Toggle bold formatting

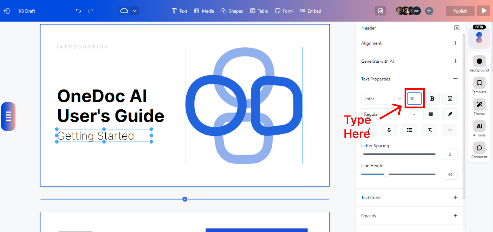pyautogui.click(x=432, y=99)
